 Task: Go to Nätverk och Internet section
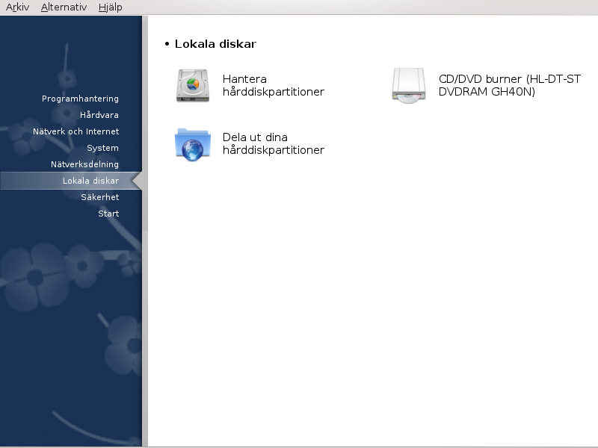[x=75, y=131]
